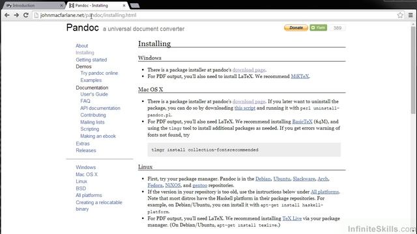The width and height of the screenshot is (417, 234).
Task: Open the Fedora repository link
Action: tap(155, 185)
